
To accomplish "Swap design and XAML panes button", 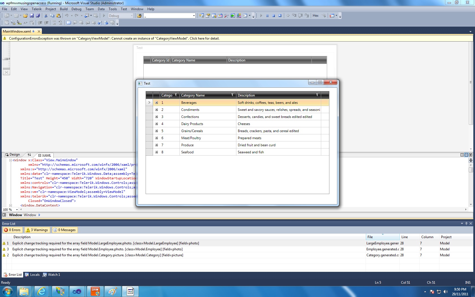I will click(x=29, y=155).
